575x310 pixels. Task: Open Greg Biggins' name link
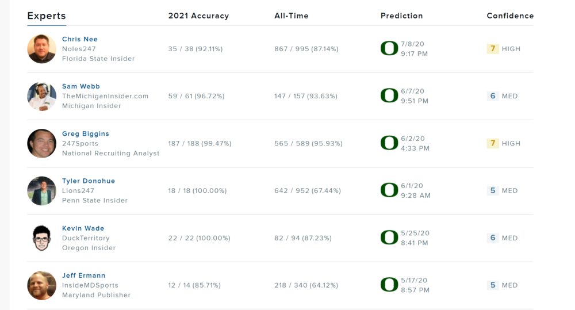pos(86,133)
